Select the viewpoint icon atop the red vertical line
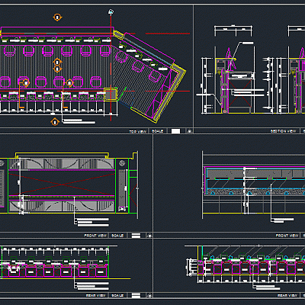Viewport: 305px width, 305px height. coord(111,11)
